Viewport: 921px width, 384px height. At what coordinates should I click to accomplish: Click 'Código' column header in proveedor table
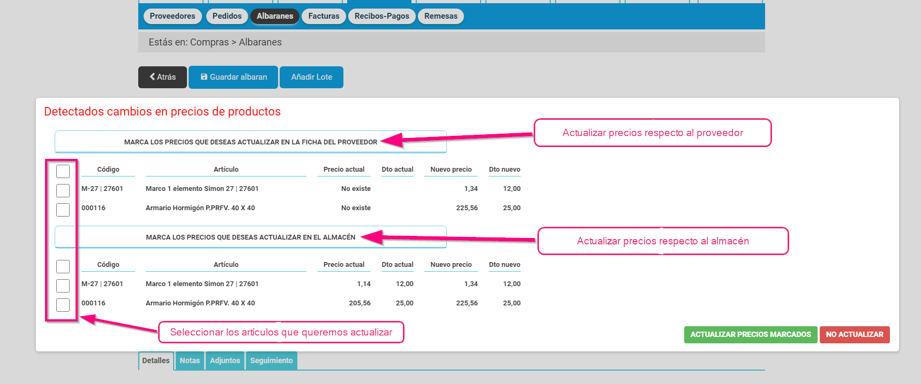click(x=108, y=170)
